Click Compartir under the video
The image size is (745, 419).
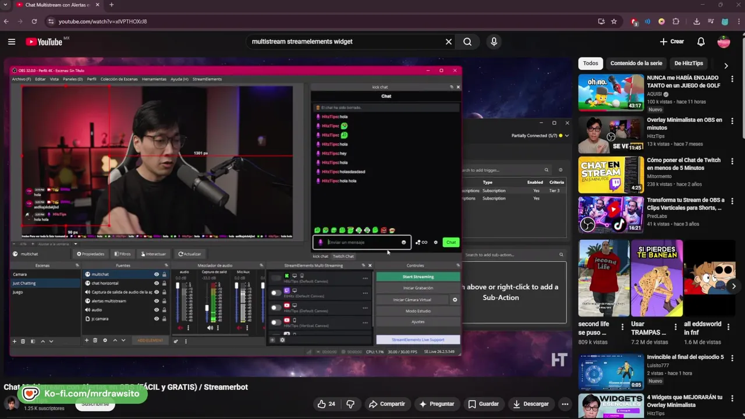point(387,404)
